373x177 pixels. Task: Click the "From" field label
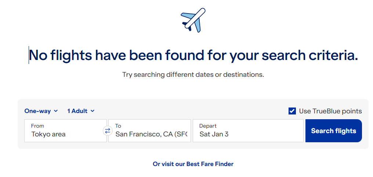[38, 126]
